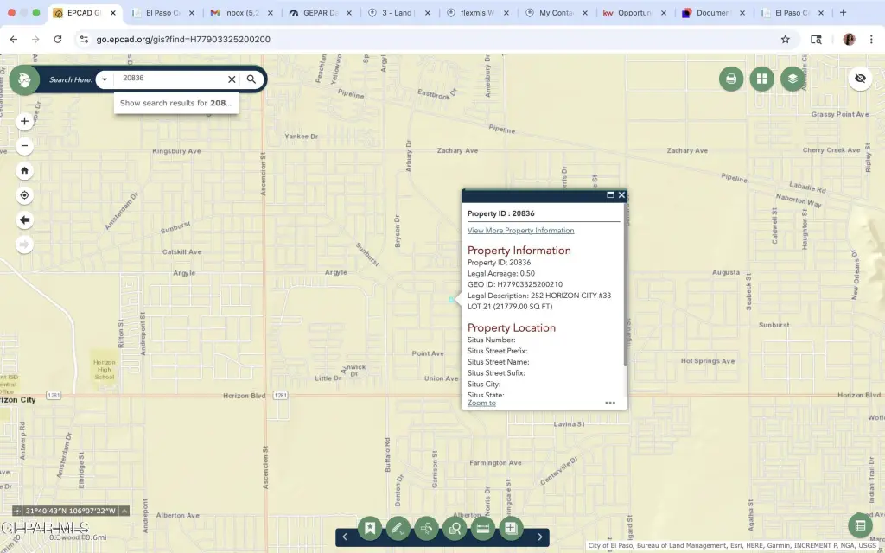885x553 pixels.
Task: Open the basemap gallery grid icon
Action: point(761,79)
